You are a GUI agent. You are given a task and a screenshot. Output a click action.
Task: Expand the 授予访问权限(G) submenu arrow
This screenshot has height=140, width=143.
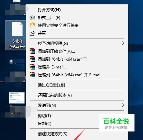tap(123, 43)
